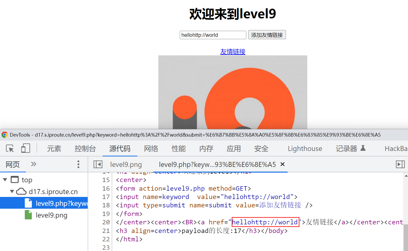Click the recorder flask icon

pos(363,148)
